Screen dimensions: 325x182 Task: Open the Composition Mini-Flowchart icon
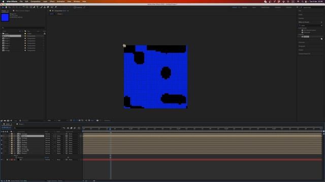[64, 128]
